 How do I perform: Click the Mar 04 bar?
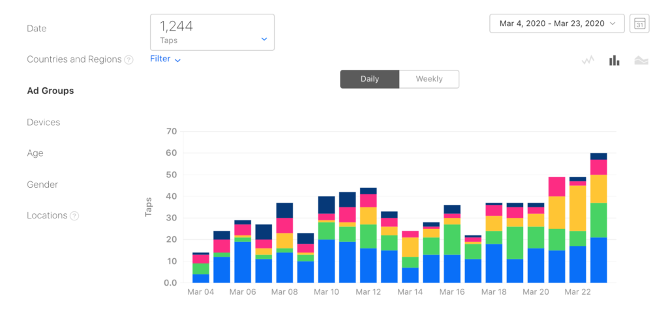pyautogui.click(x=201, y=268)
